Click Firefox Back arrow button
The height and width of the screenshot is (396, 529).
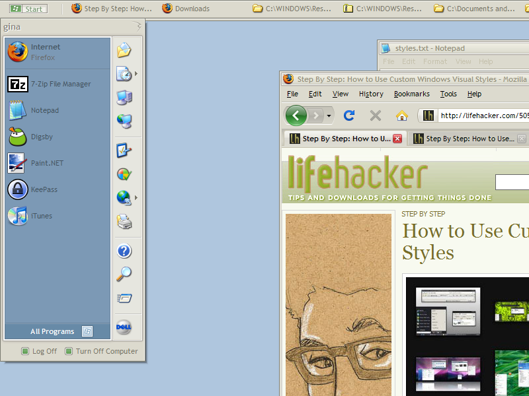click(296, 115)
